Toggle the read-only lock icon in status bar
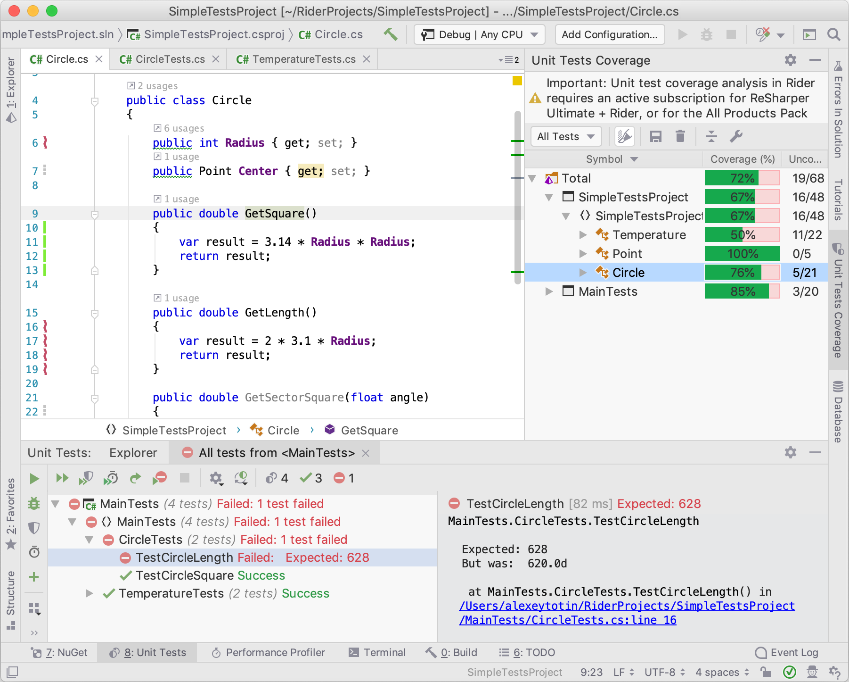This screenshot has width=849, height=682. click(x=766, y=672)
